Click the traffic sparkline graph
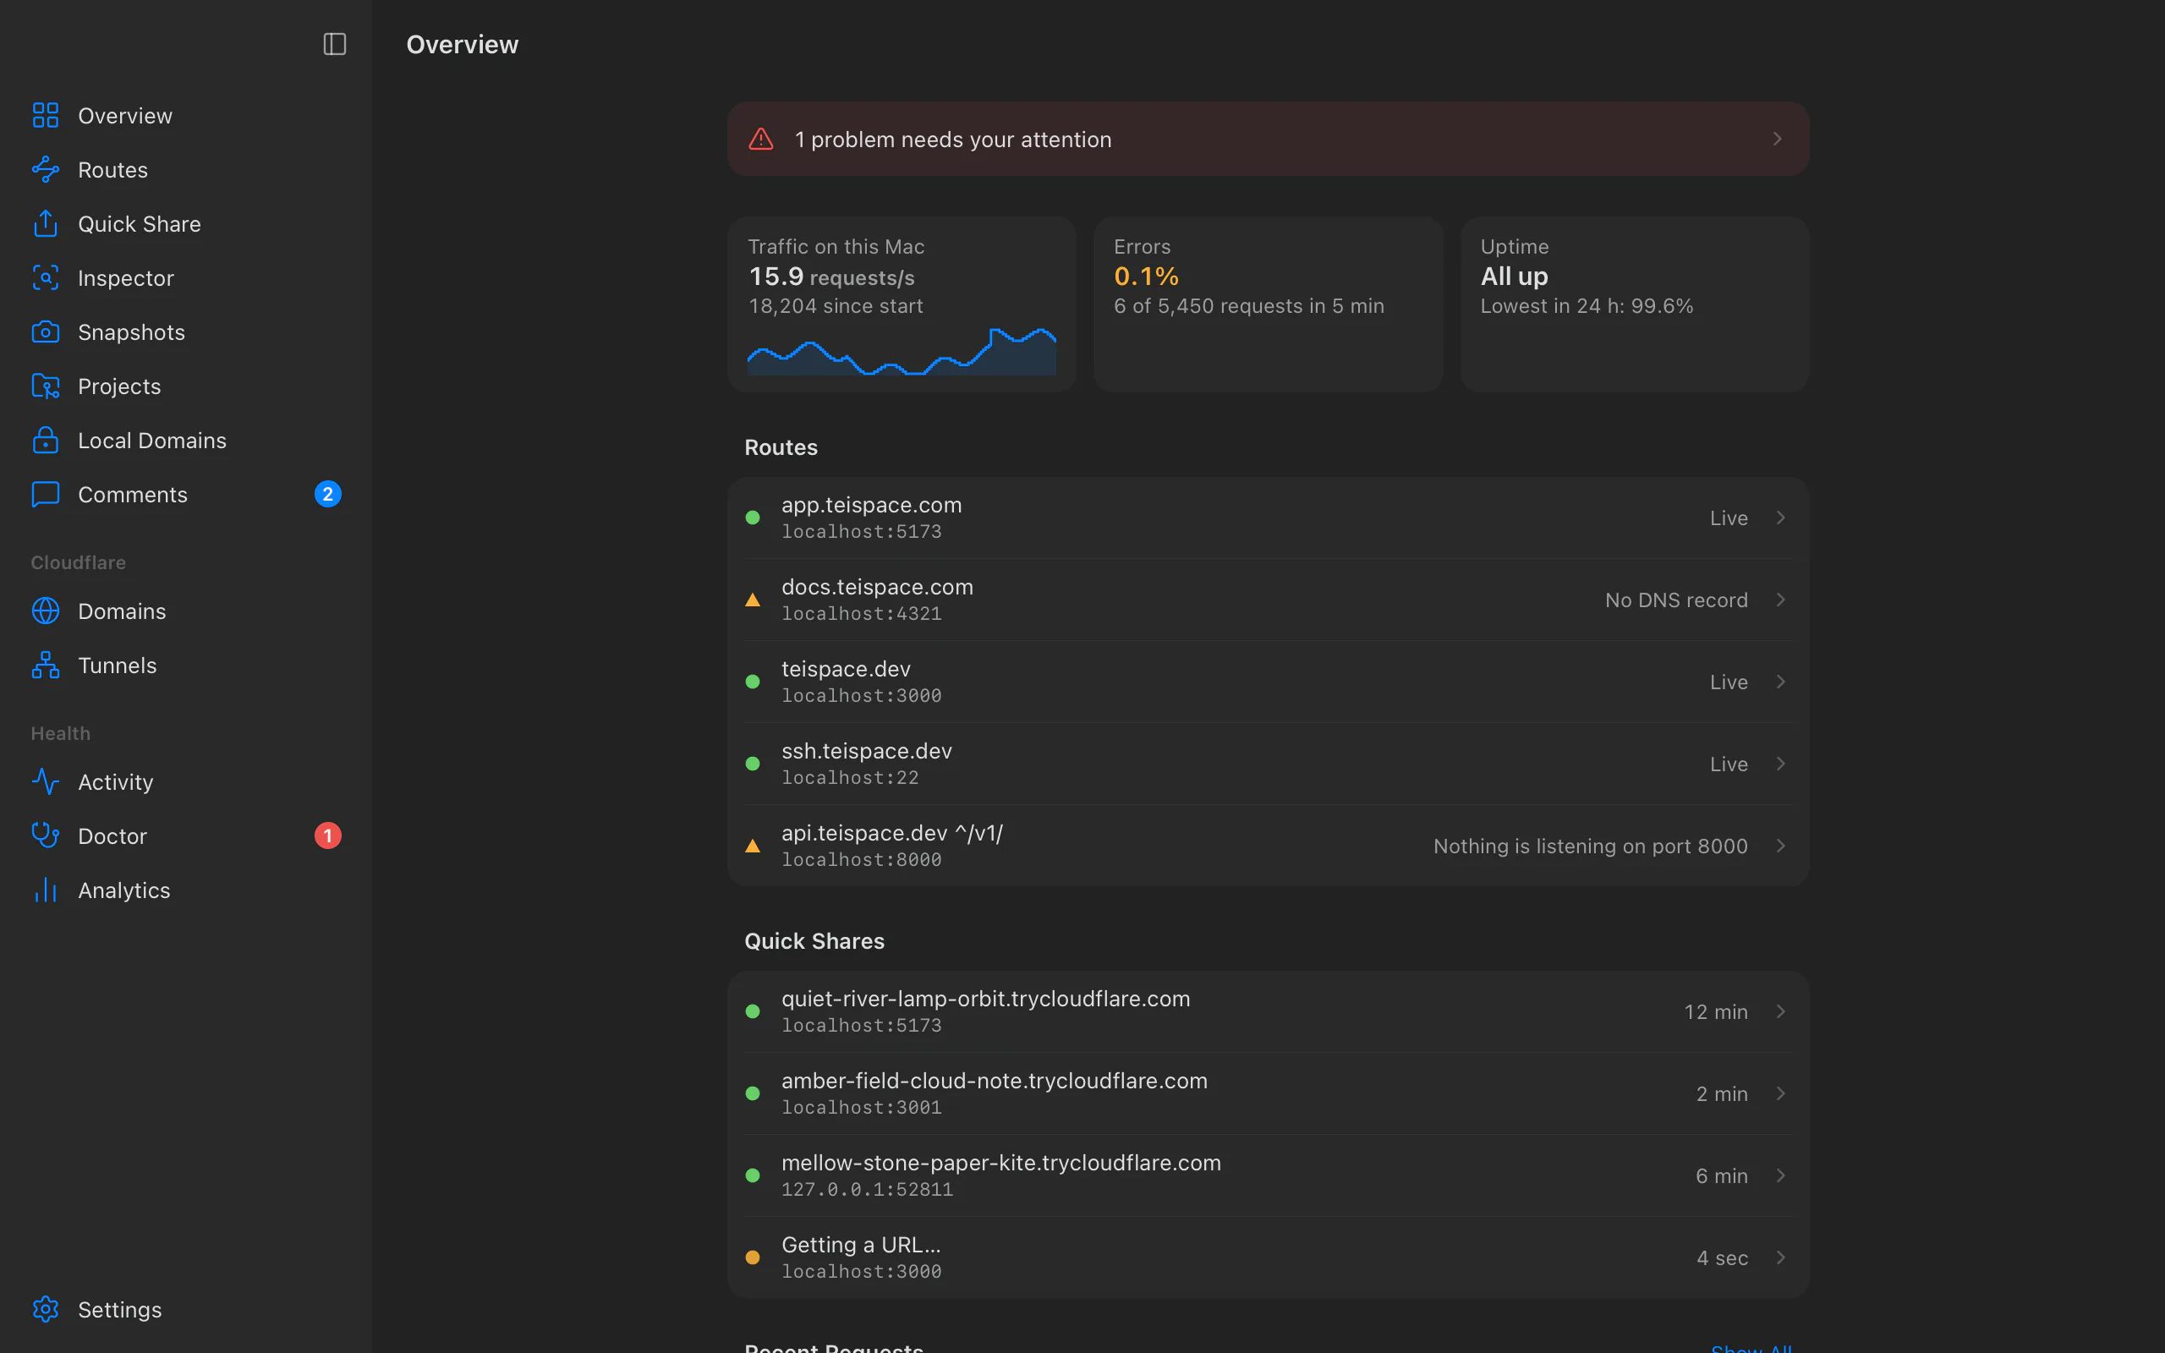 point(902,352)
